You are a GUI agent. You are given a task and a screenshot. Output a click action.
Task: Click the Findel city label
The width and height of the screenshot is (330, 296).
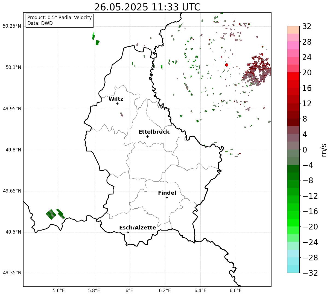[167, 193]
